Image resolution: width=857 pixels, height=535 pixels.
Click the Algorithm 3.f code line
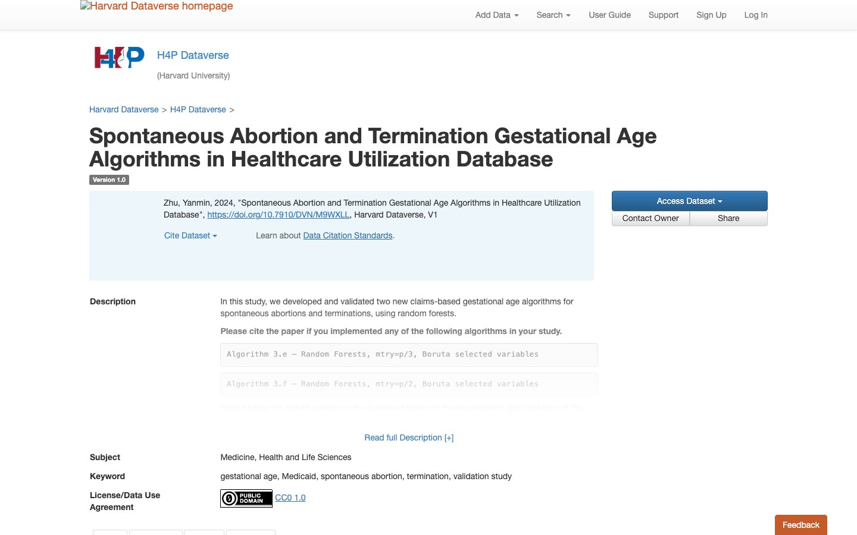click(x=409, y=384)
